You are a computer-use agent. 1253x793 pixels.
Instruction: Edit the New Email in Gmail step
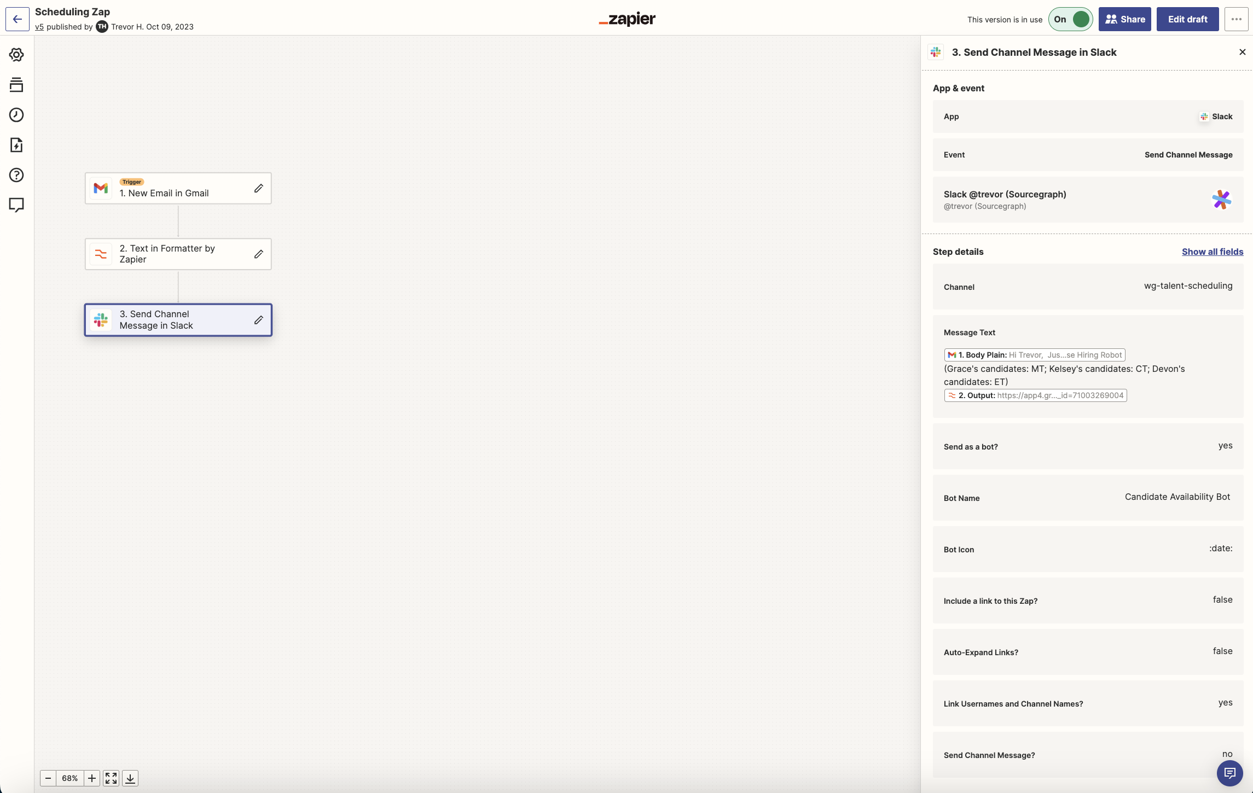(259, 188)
